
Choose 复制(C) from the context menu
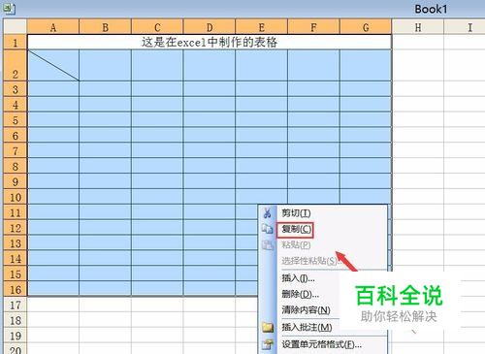(296, 229)
